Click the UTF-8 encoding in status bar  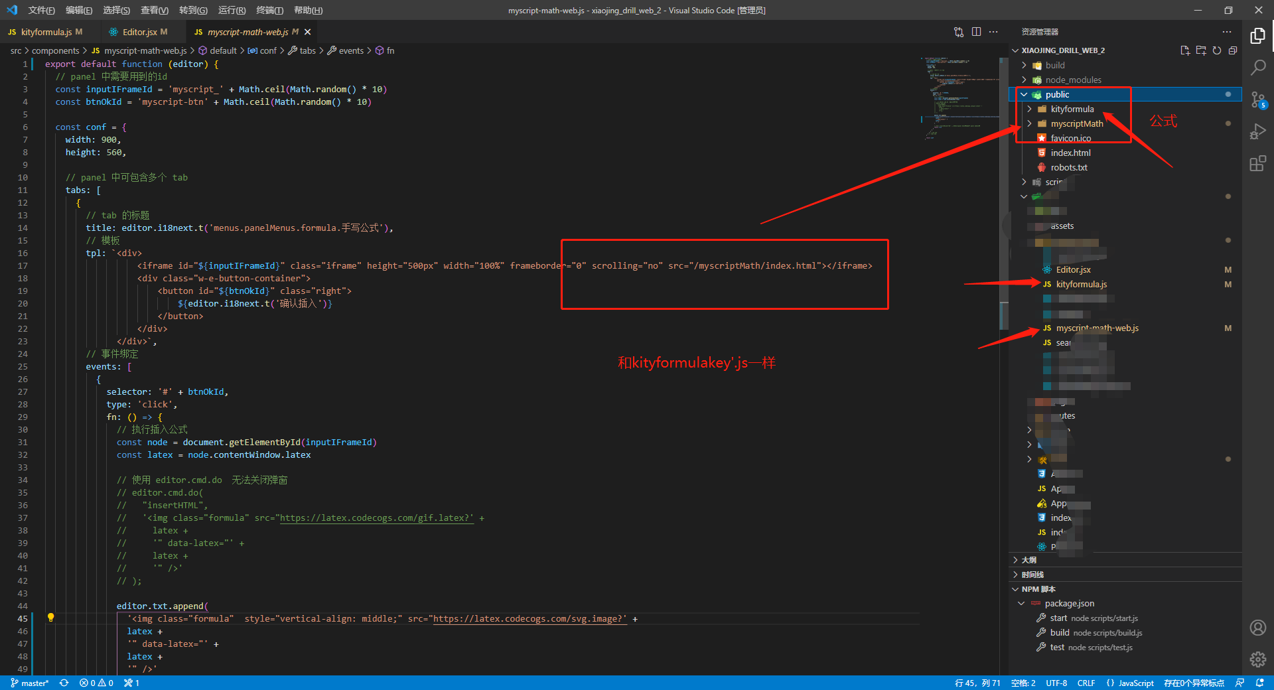click(x=1056, y=683)
